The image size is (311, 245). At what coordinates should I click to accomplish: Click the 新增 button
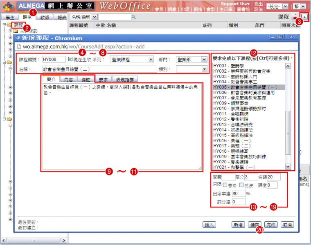coord(238,225)
